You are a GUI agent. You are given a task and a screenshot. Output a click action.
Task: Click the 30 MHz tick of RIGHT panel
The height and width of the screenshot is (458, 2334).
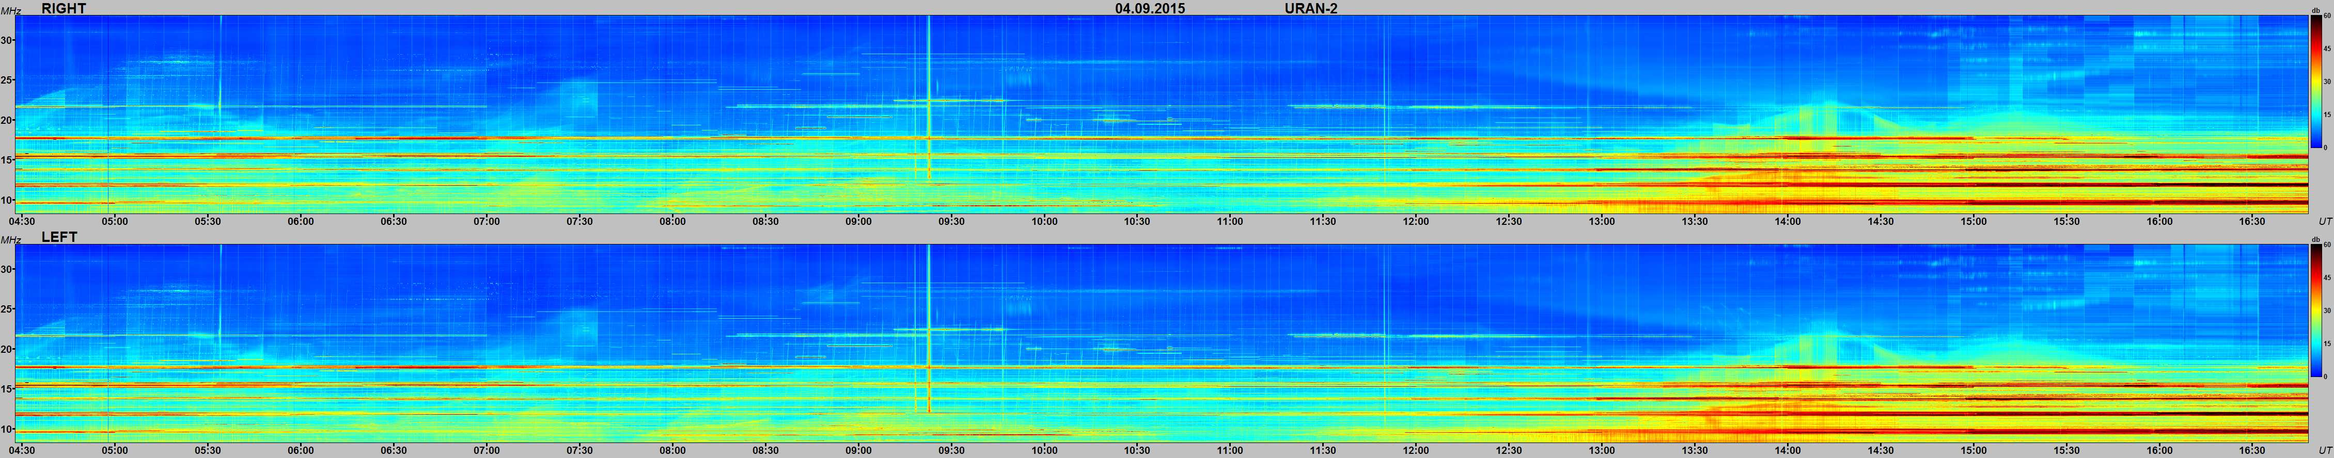[6, 40]
